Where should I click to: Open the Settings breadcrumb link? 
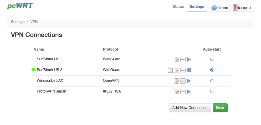[18, 22]
